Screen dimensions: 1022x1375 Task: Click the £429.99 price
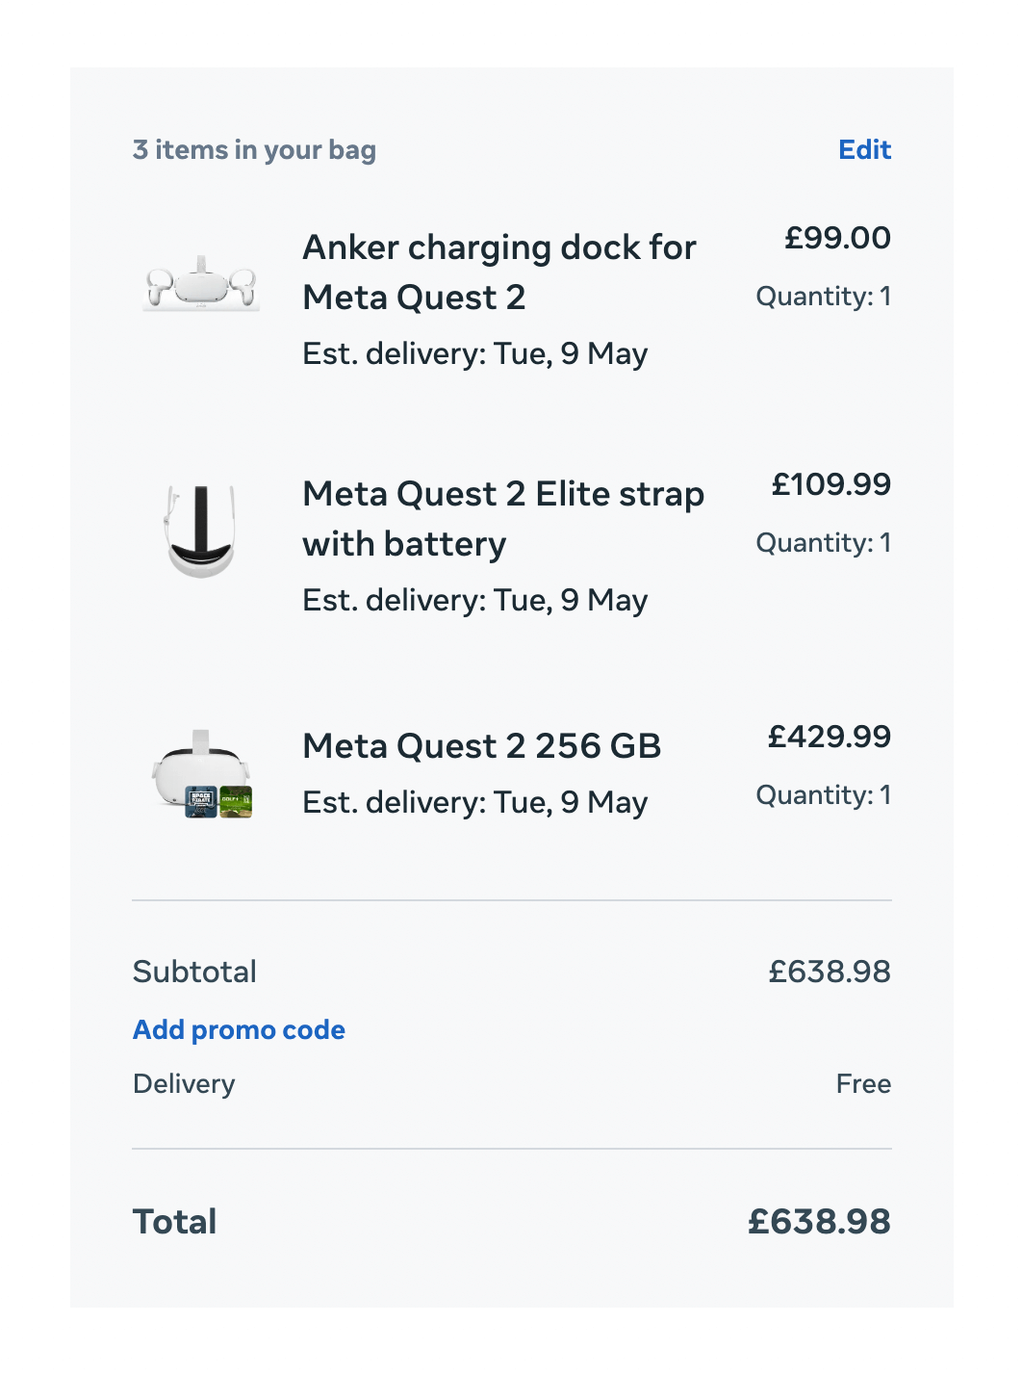(829, 737)
